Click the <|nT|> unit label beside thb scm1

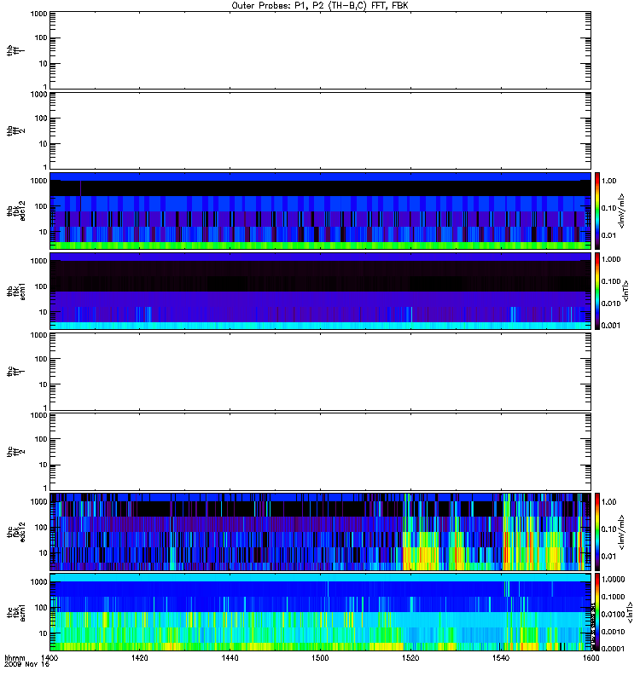point(626,291)
